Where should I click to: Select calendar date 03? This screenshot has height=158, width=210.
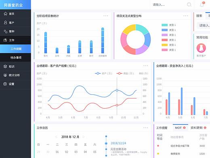[x=76, y=152]
